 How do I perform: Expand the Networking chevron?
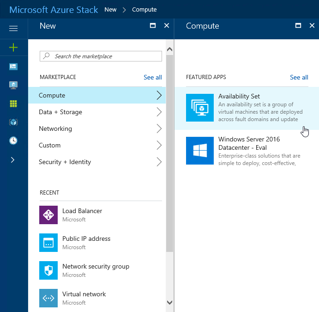pyautogui.click(x=159, y=128)
